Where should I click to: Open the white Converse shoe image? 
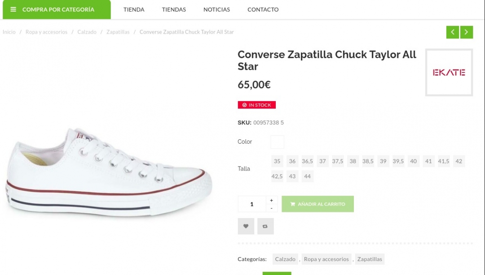(109, 172)
